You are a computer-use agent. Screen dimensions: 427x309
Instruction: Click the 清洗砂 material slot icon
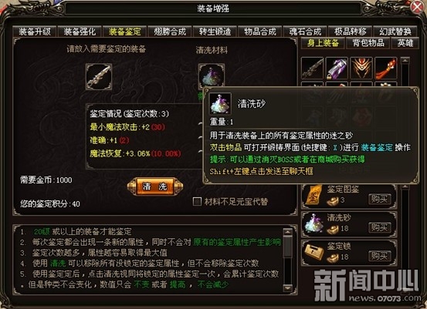[212, 76]
